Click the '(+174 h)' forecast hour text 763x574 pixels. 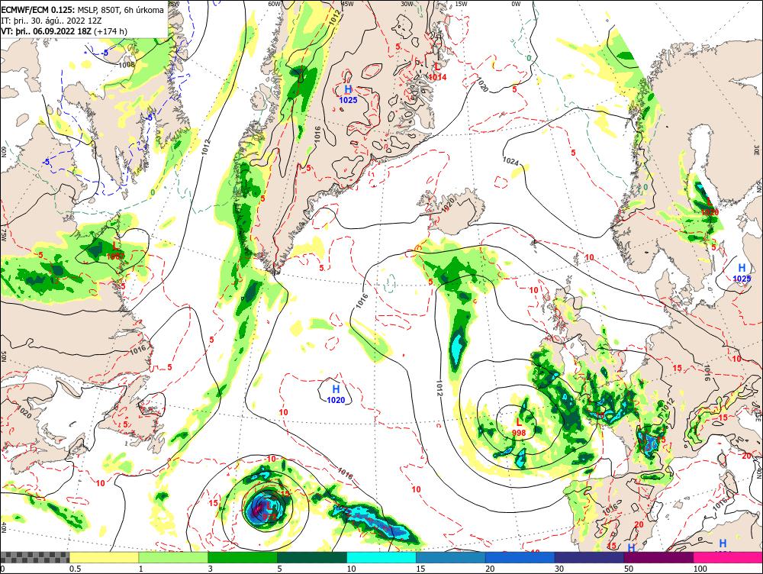coord(111,31)
